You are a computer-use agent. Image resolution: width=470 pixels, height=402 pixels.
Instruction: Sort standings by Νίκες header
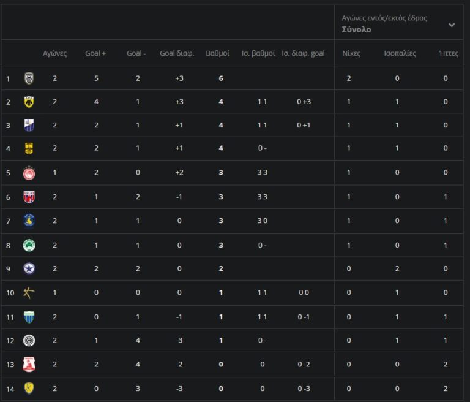(x=351, y=53)
